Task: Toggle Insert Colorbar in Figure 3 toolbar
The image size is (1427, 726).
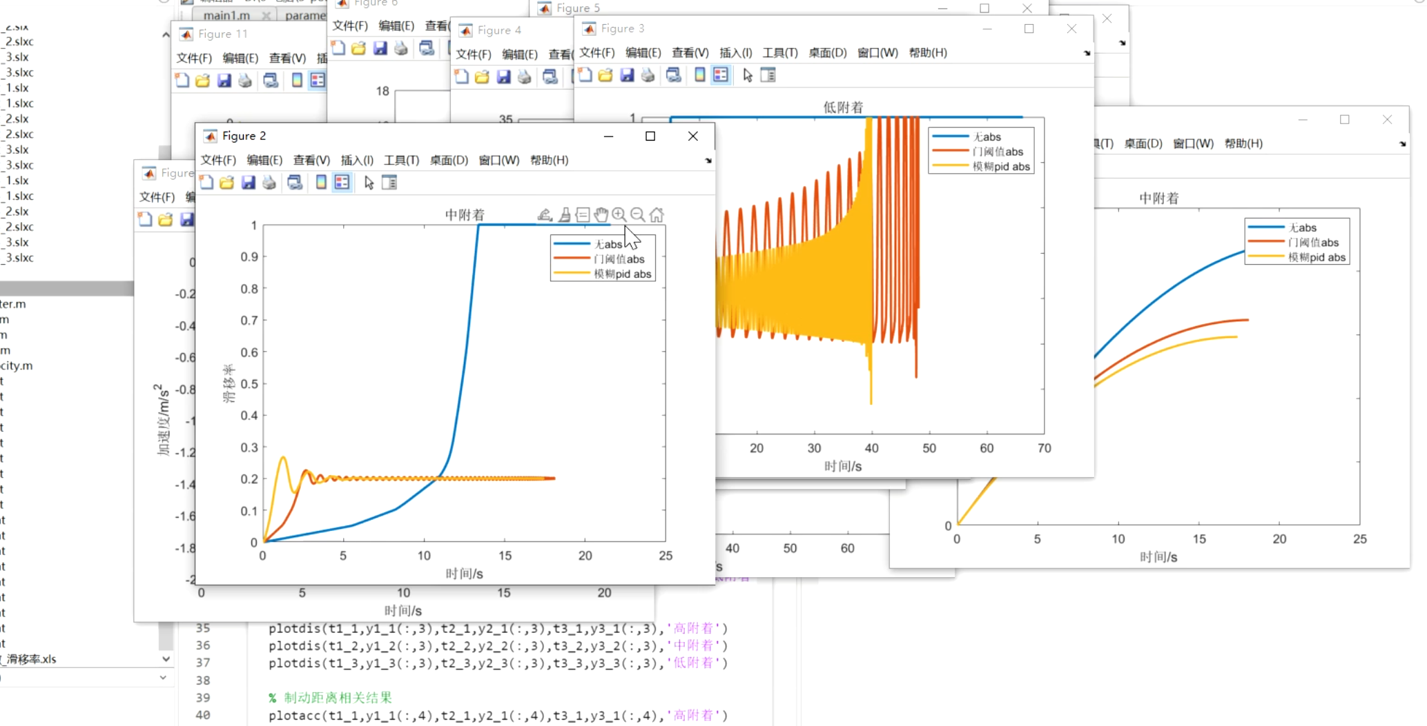Action: coord(699,75)
